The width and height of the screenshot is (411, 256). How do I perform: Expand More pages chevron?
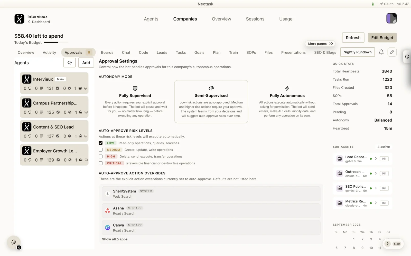click(331, 44)
